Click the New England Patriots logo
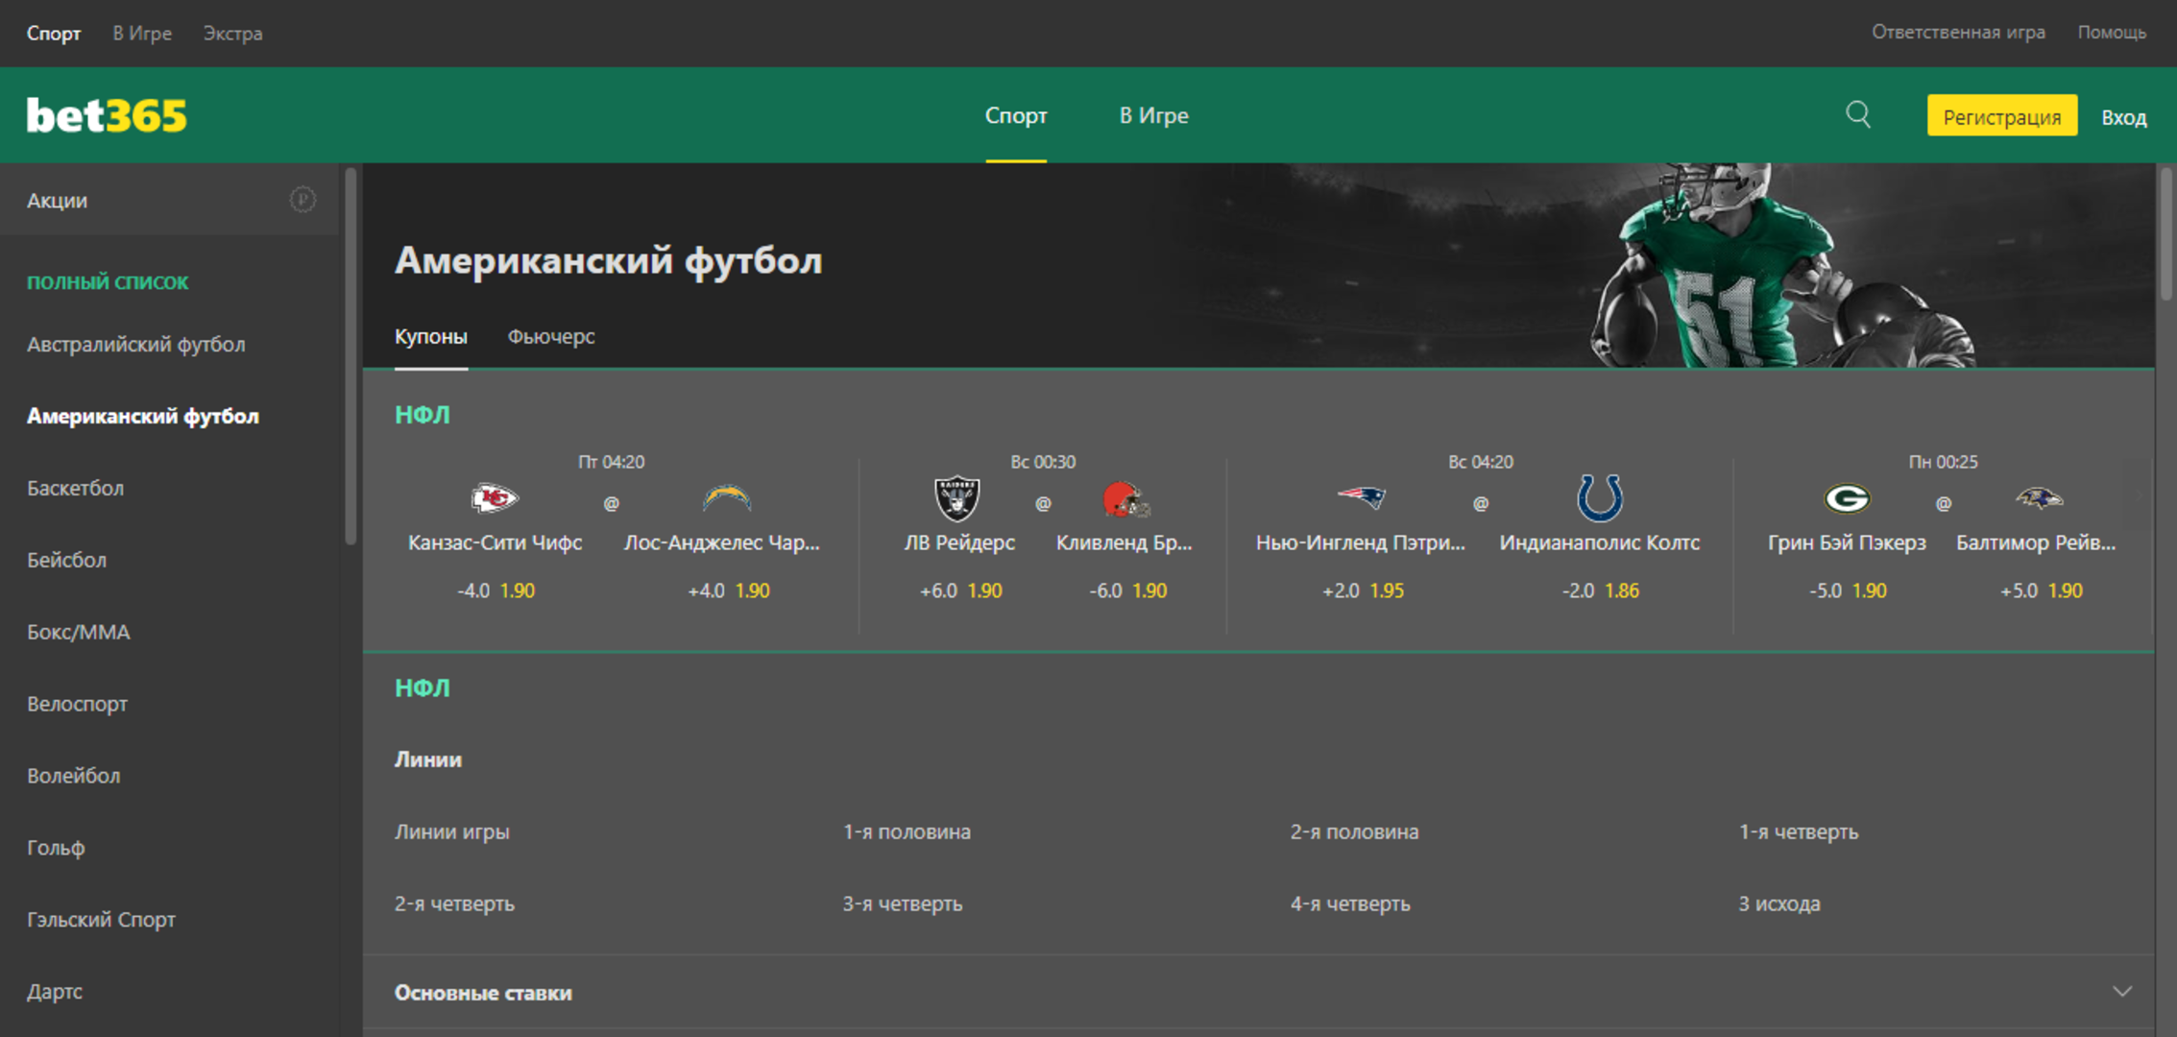2177x1037 pixels. point(1362,497)
